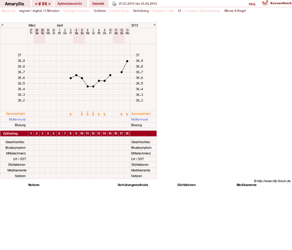
Task: Click the KurvenReich crown logo icon
Action: pyautogui.click(x=265, y=3)
